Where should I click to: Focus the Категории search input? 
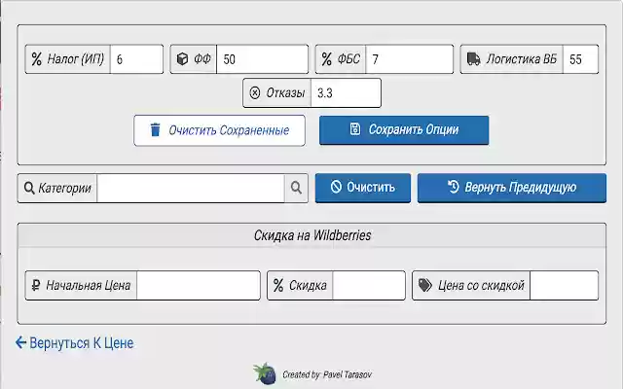point(191,188)
